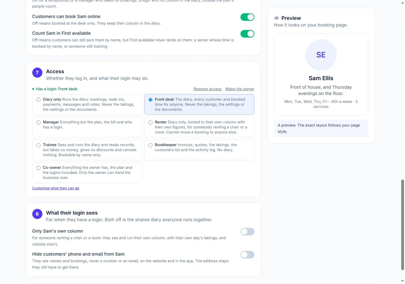Click the Preview panel title
Screen dimensions: 405x284
(x=291, y=18)
